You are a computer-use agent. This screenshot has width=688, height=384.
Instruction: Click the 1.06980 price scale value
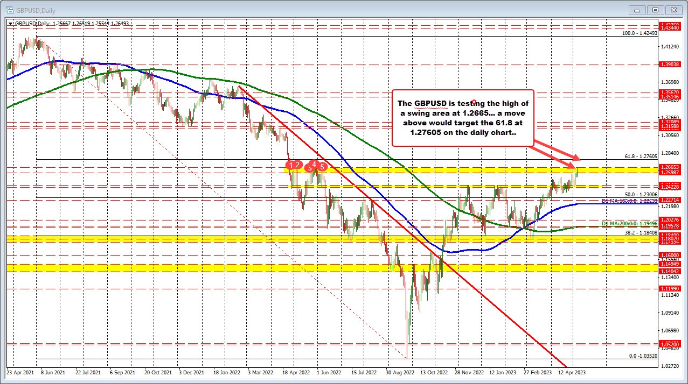click(671, 330)
